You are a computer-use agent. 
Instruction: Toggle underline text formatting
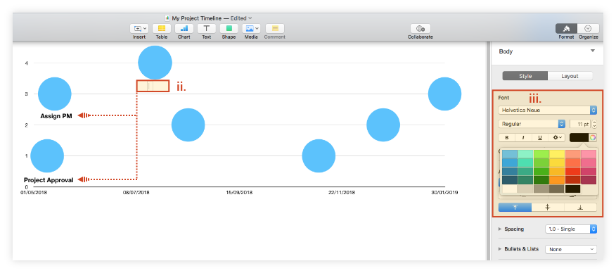(x=540, y=137)
